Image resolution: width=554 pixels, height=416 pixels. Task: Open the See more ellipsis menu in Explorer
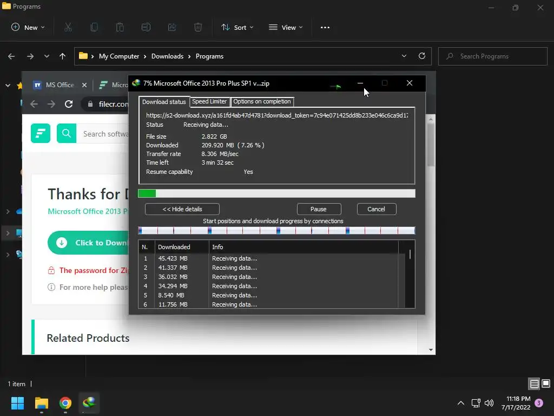click(325, 27)
